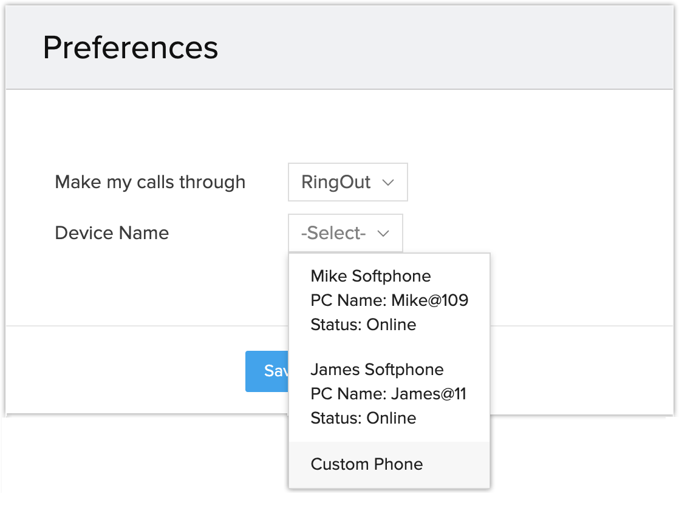Pick the entry reading PC Name: Mike@109

[x=389, y=300]
